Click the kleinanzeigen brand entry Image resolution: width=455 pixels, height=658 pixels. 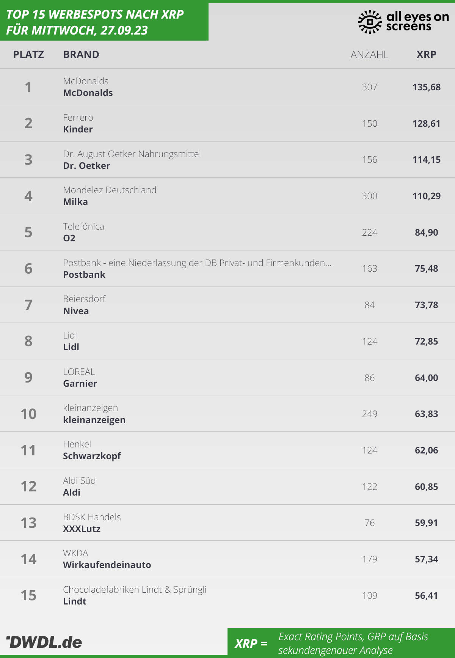[94, 420]
